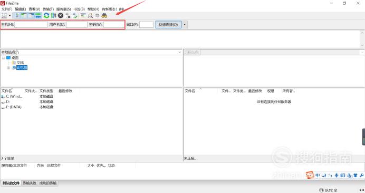The image size is (365, 193).
Task: Sort local files by 最近修改 column
Action: point(65,91)
